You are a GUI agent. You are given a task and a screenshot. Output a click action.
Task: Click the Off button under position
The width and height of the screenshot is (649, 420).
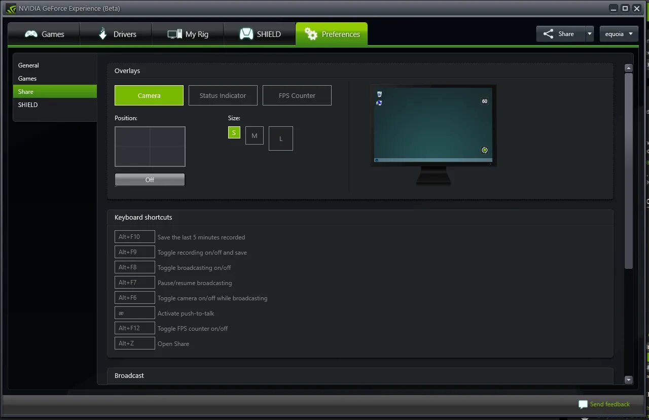(150, 180)
